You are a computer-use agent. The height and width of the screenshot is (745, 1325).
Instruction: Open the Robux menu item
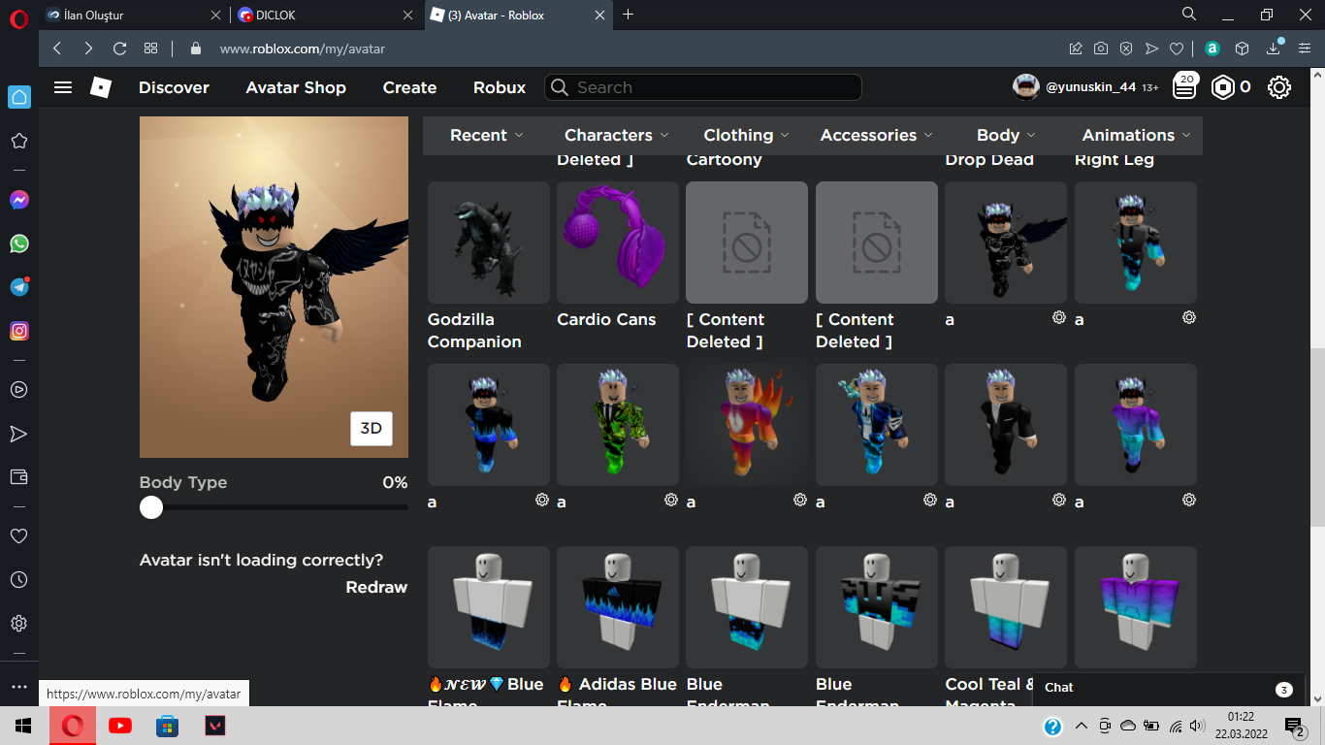tap(500, 87)
